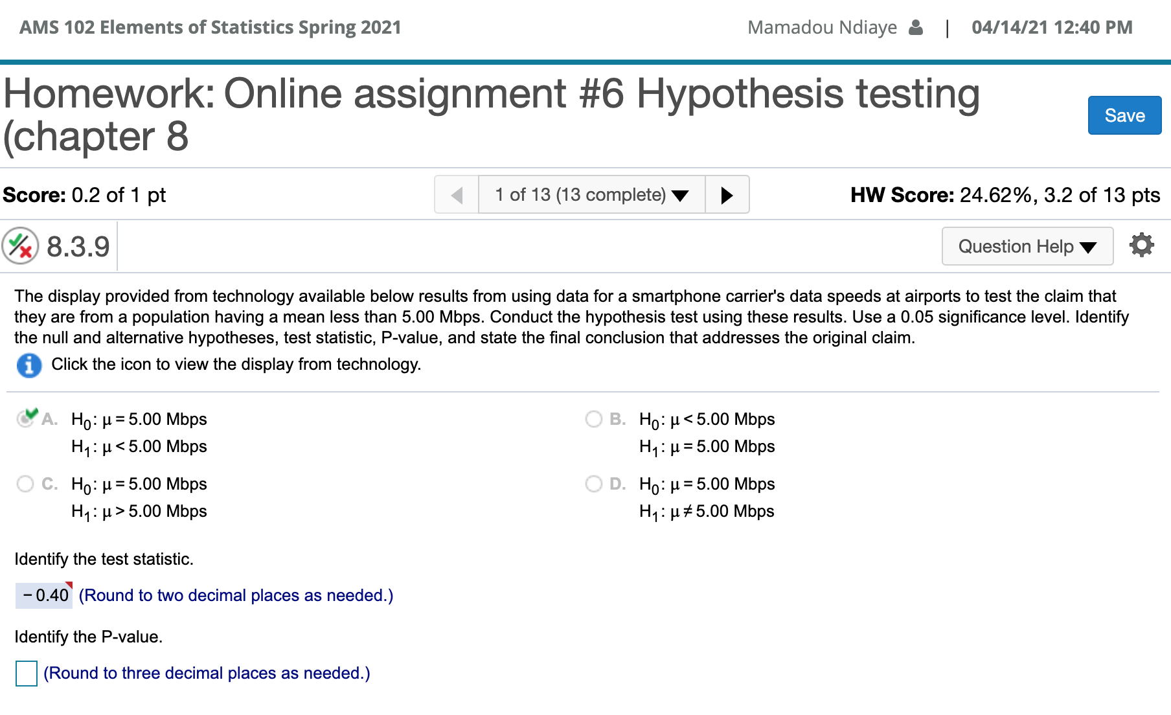Click 'Identify the P-value.' prompt
This screenshot has height=715, width=1171.
[x=89, y=637]
